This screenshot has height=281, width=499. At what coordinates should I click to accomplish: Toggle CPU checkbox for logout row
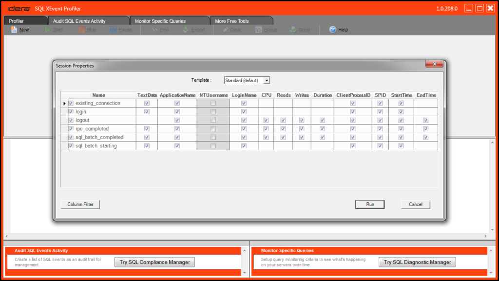tap(266, 121)
